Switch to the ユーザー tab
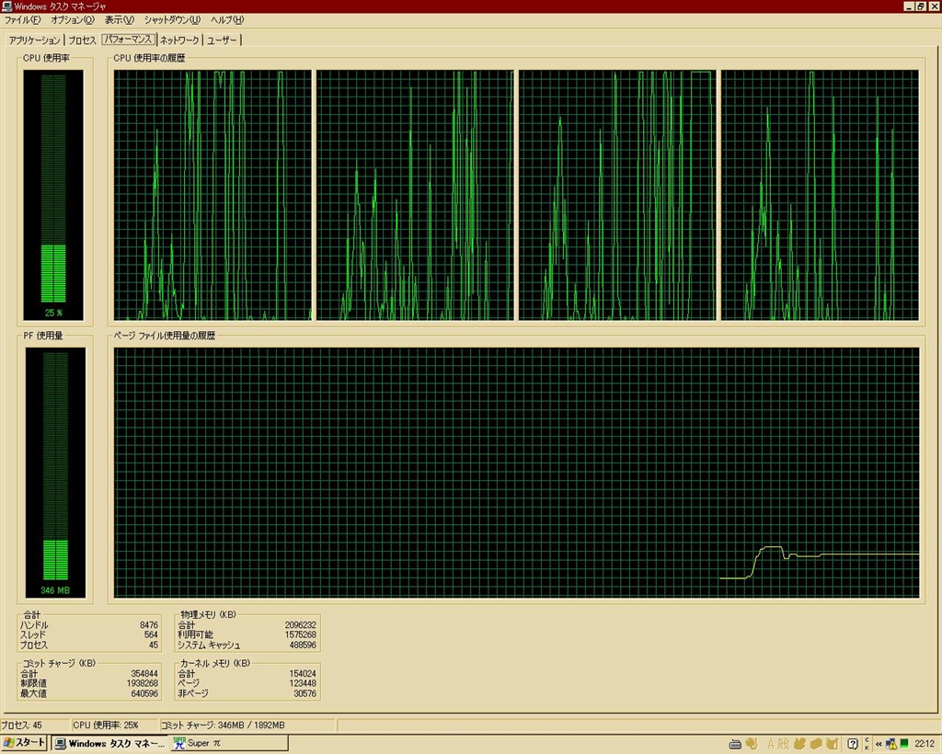Viewport: 942px width, 754px height. coord(223,40)
